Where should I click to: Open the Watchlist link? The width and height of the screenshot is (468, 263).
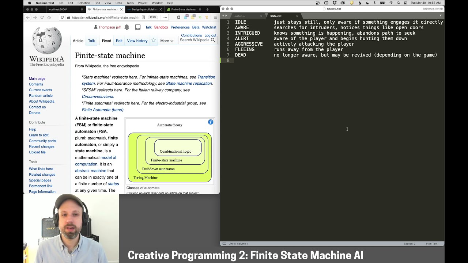(x=209, y=27)
